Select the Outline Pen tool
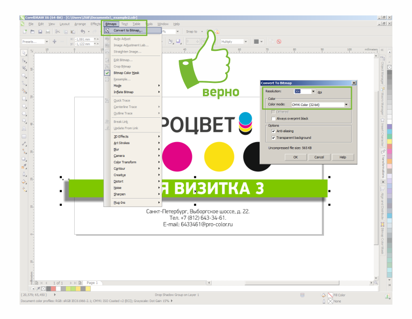This screenshot has width=412, height=319. click(x=24, y=174)
